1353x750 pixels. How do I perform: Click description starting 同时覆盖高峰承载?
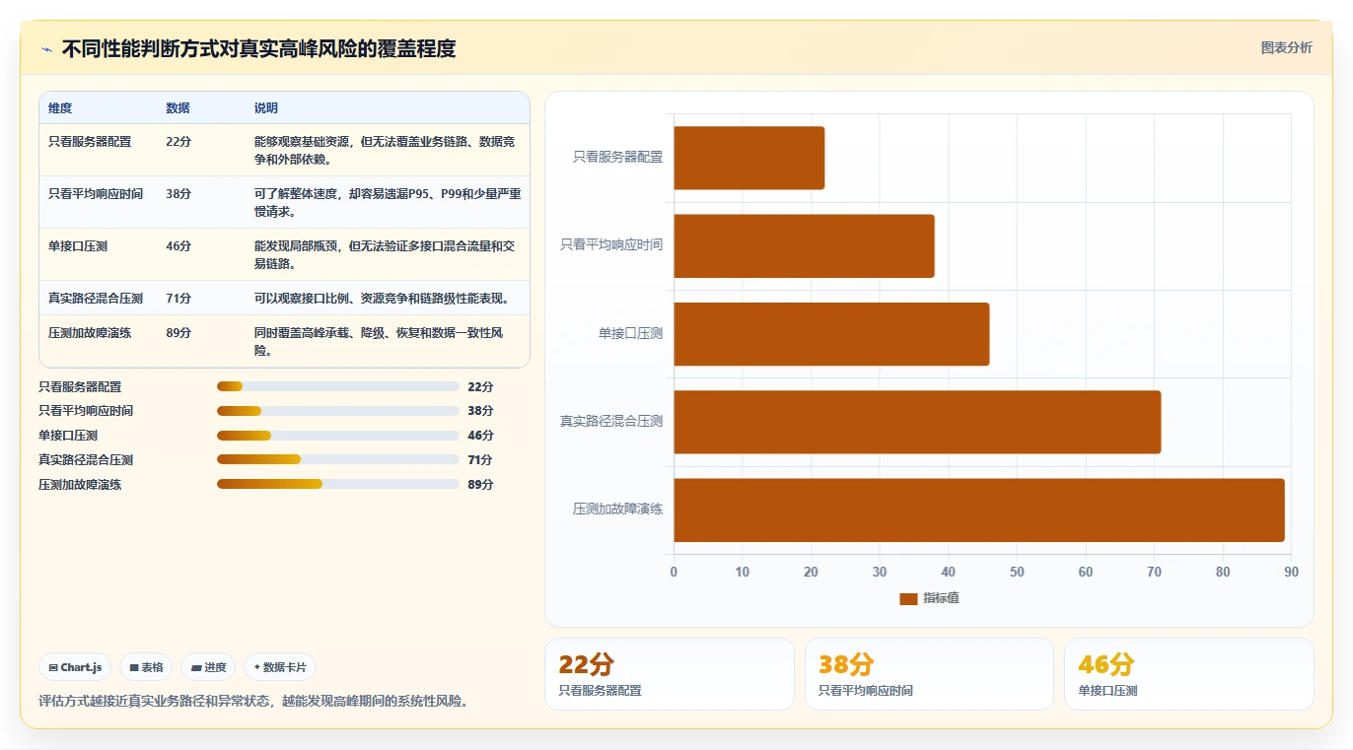point(379,342)
